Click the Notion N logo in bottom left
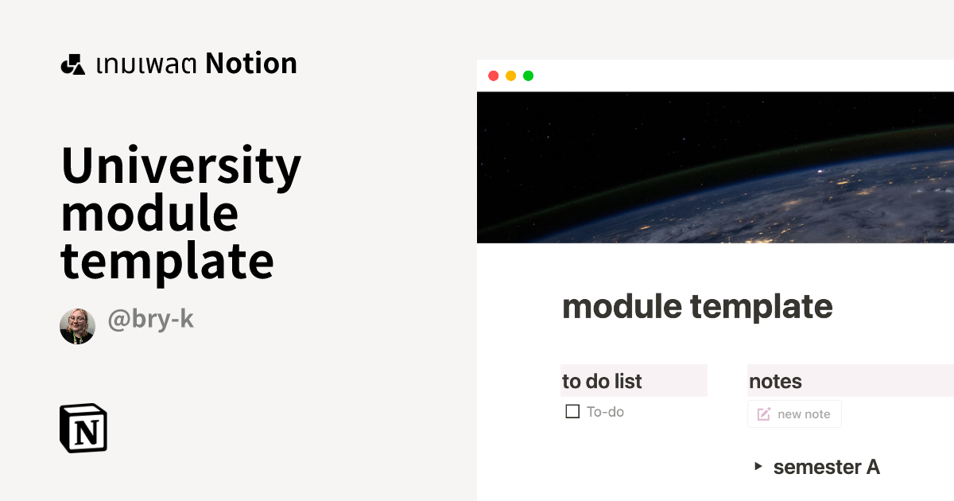The width and height of the screenshot is (954, 501). coord(83,428)
